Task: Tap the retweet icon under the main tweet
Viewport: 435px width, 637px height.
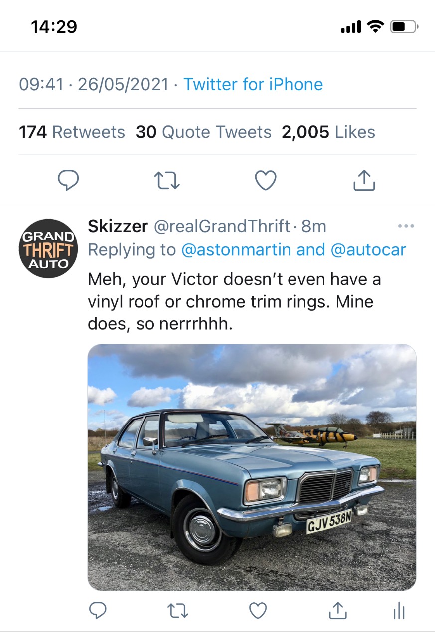Action: 166,181
